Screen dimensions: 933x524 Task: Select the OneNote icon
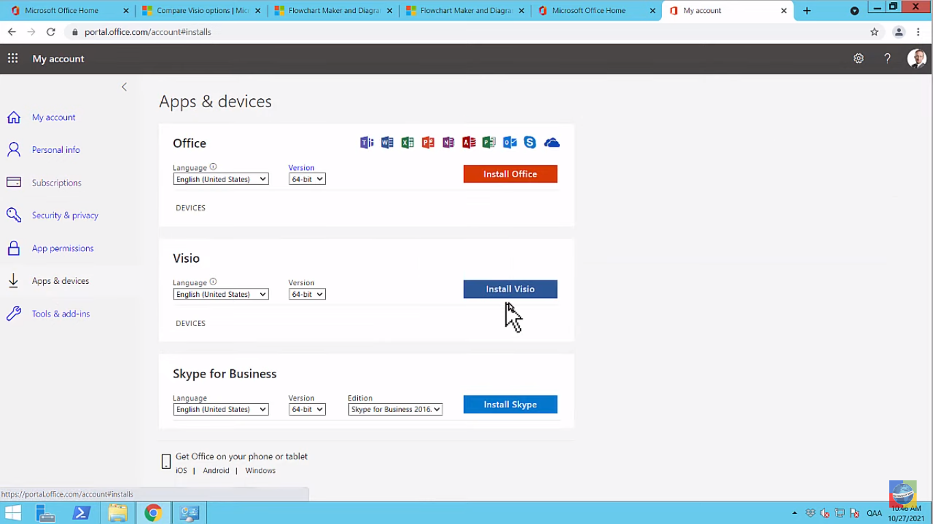pyautogui.click(x=448, y=142)
